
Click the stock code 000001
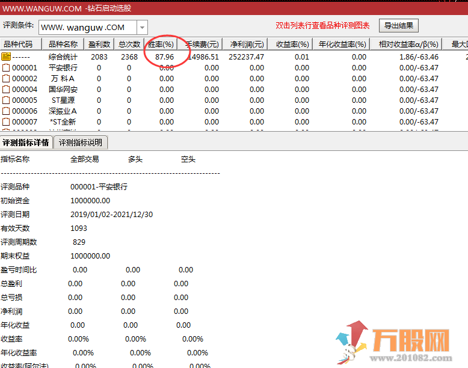(25, 68)
